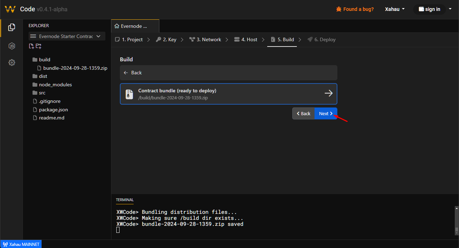Select the Contract bundle (ready to deploy) card

pos(228,94)
